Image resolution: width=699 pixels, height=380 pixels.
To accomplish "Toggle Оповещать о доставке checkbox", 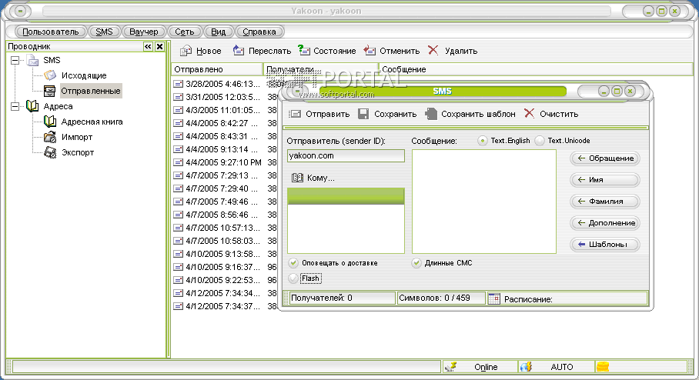I will 293,263.
